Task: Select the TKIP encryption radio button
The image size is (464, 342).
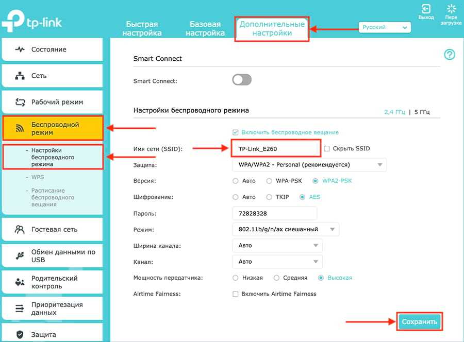Action: coord(270,197)
